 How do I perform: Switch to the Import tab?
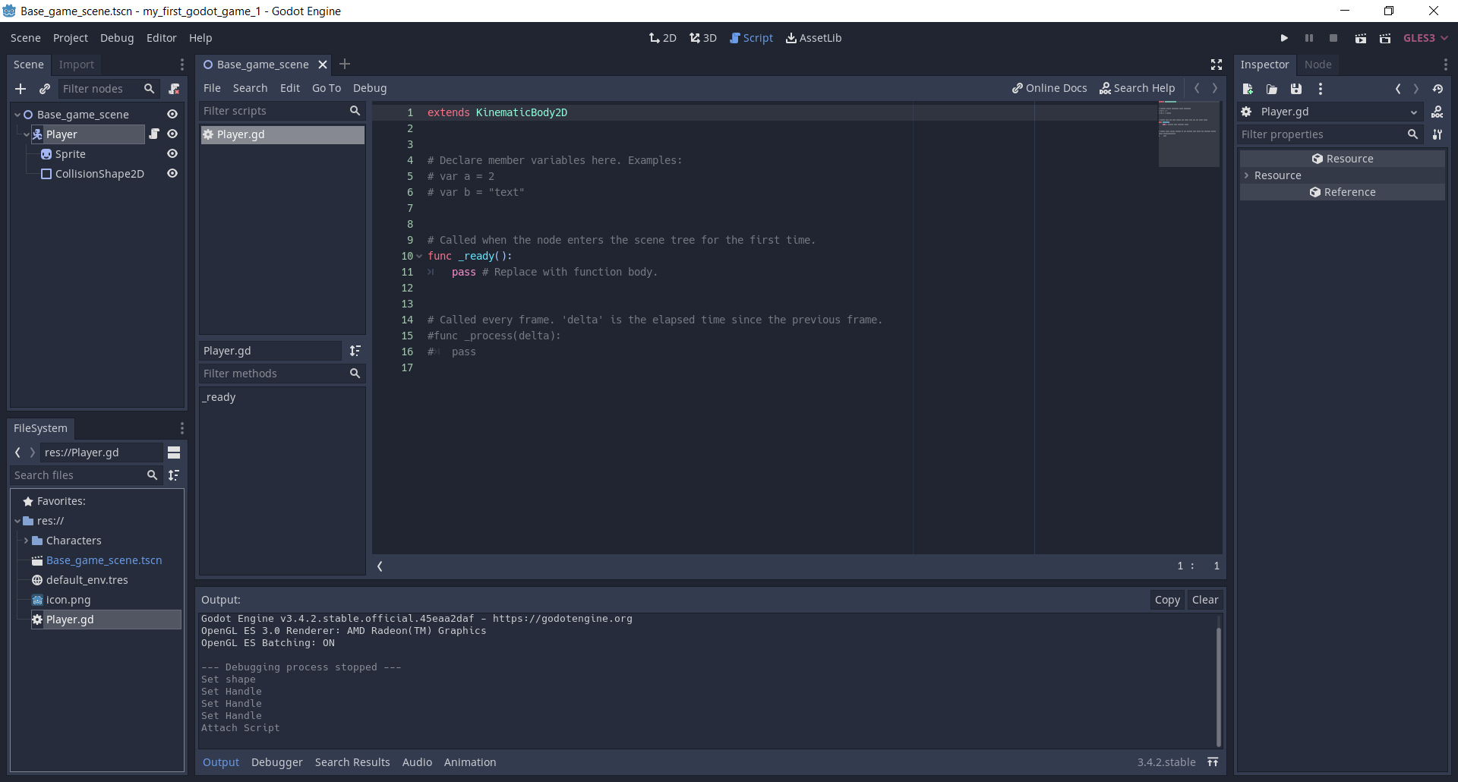pyautogui.click(x=77, y=65)
